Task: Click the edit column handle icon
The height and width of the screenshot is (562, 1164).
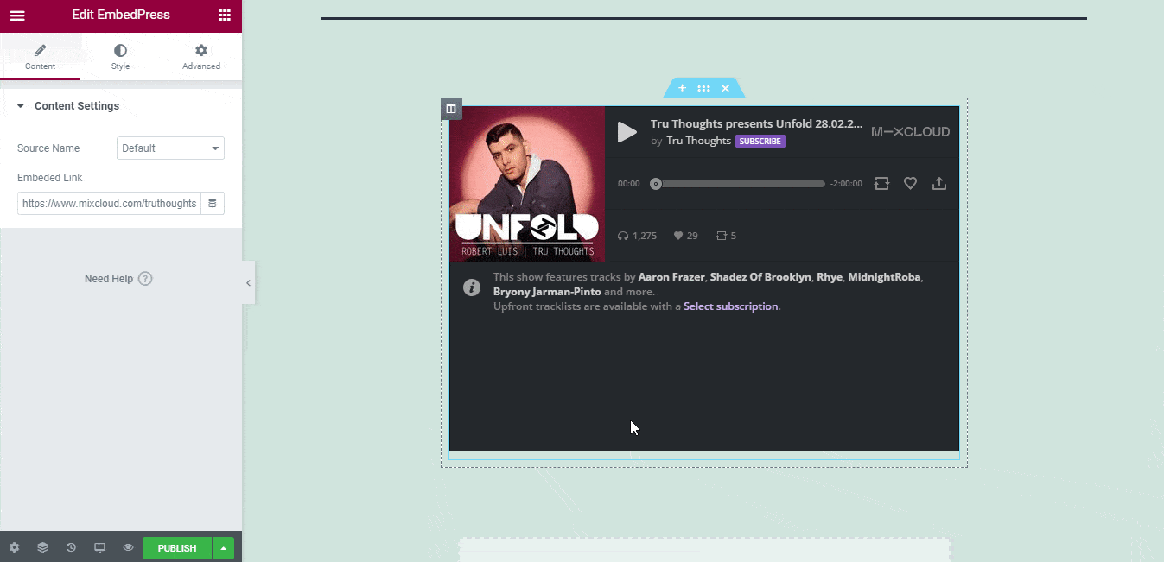Action: pyautogui.click(x=451, y=109)
